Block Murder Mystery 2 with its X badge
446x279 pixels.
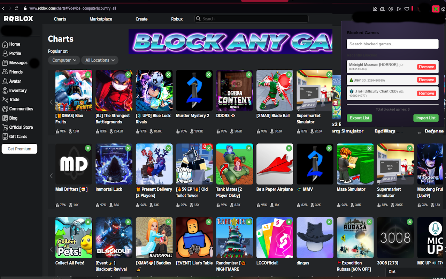208,75
